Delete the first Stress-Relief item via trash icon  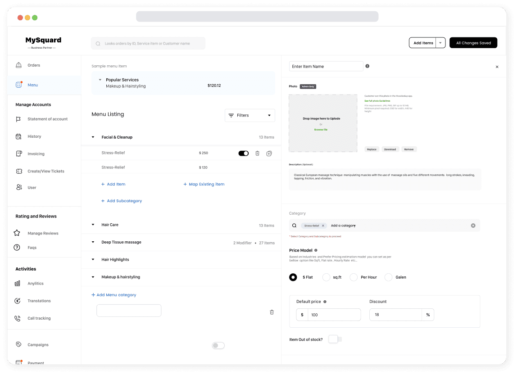click(x=257, y=154)
